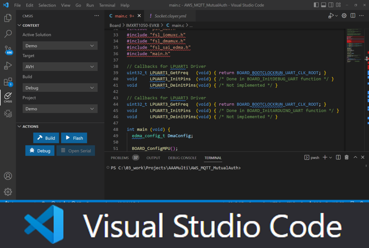This screenshot has height=248, width=369.
Task: Click the CMSIS panel more actions ellipsis
Action: point(96,16)
